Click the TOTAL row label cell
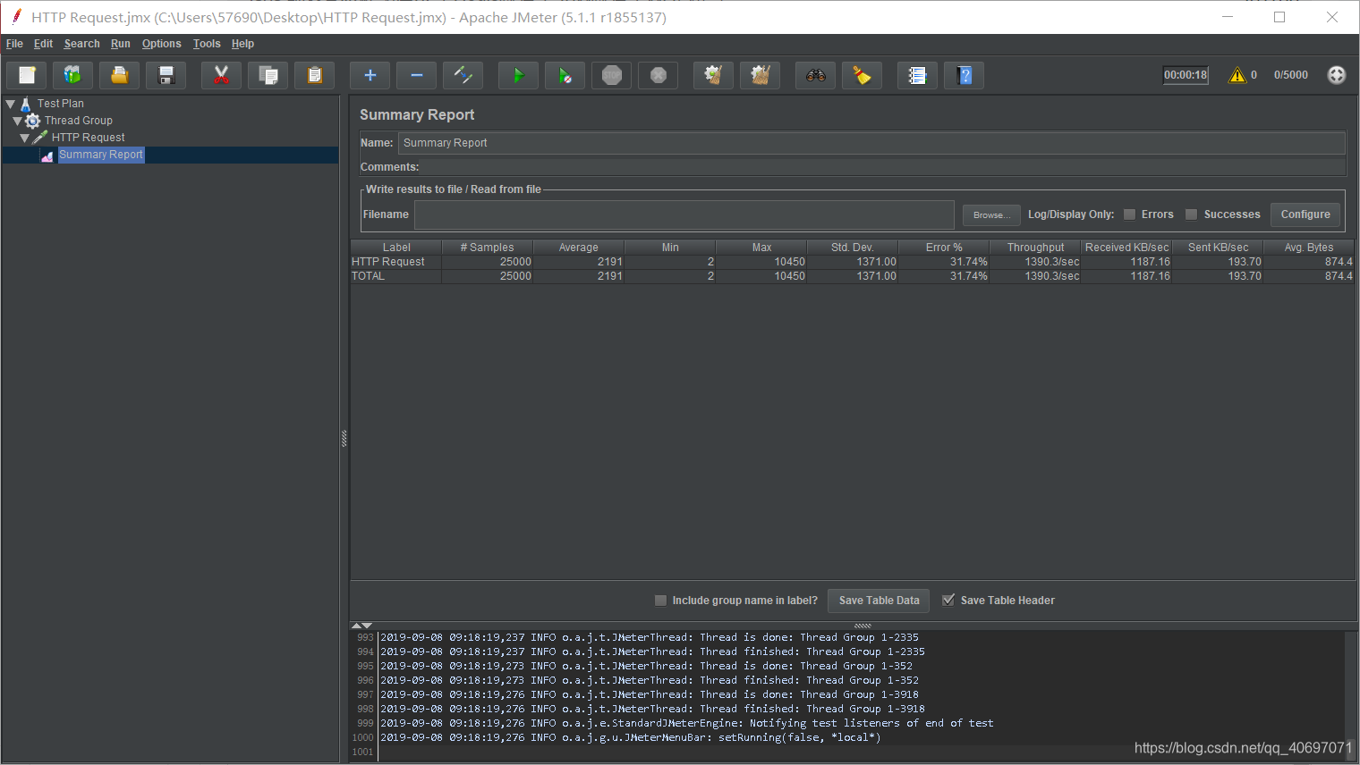Screen dimensions: 1360x765 [x=395, y=276]
